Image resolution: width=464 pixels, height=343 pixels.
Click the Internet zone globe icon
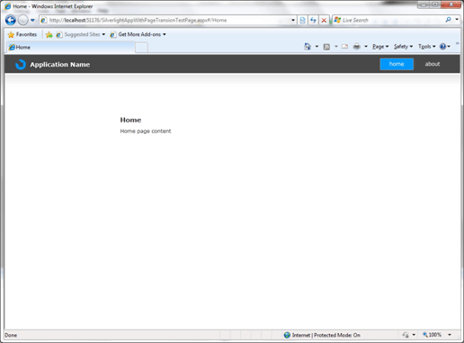(x=287, y=335)
